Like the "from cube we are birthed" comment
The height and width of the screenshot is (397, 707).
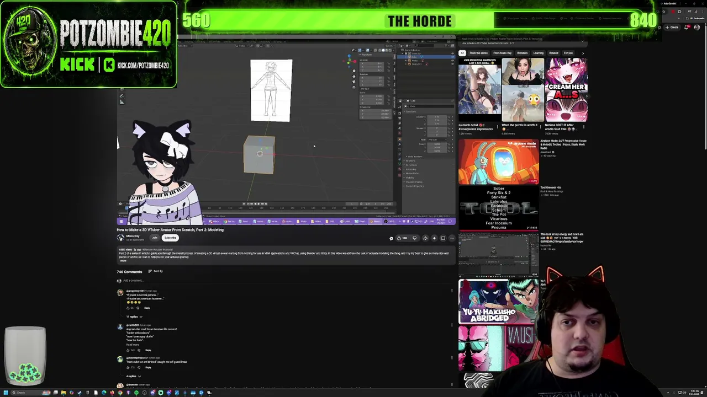pyautogui.click(x=128, y=367)
